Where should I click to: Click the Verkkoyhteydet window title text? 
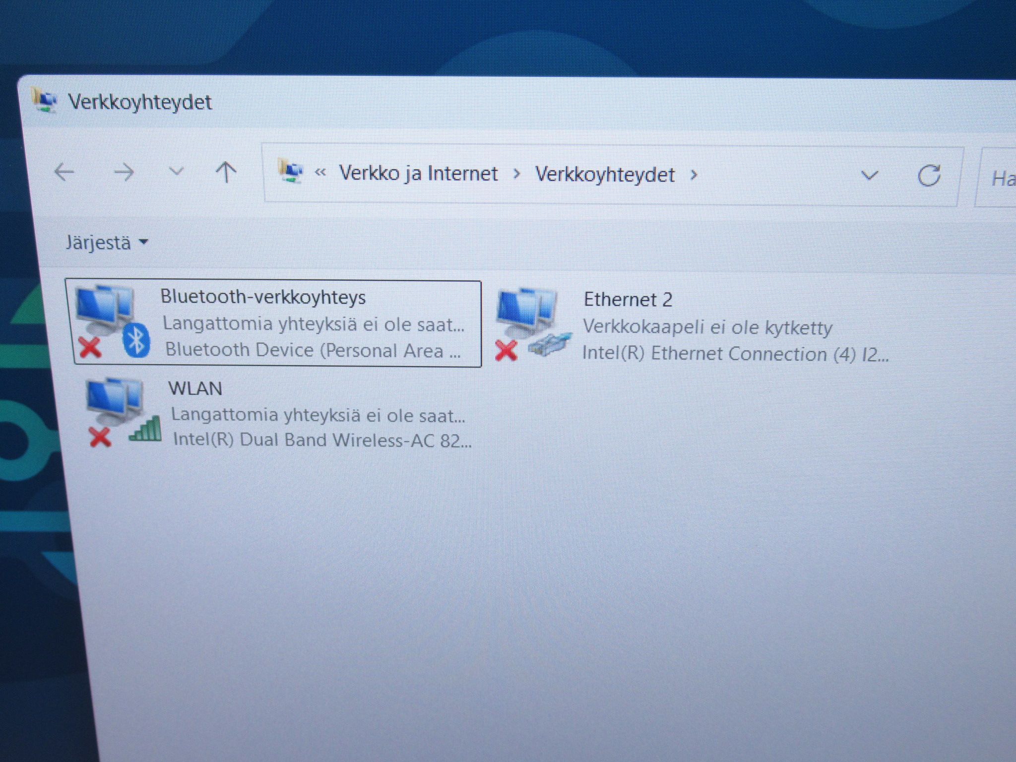coord(140,102)
